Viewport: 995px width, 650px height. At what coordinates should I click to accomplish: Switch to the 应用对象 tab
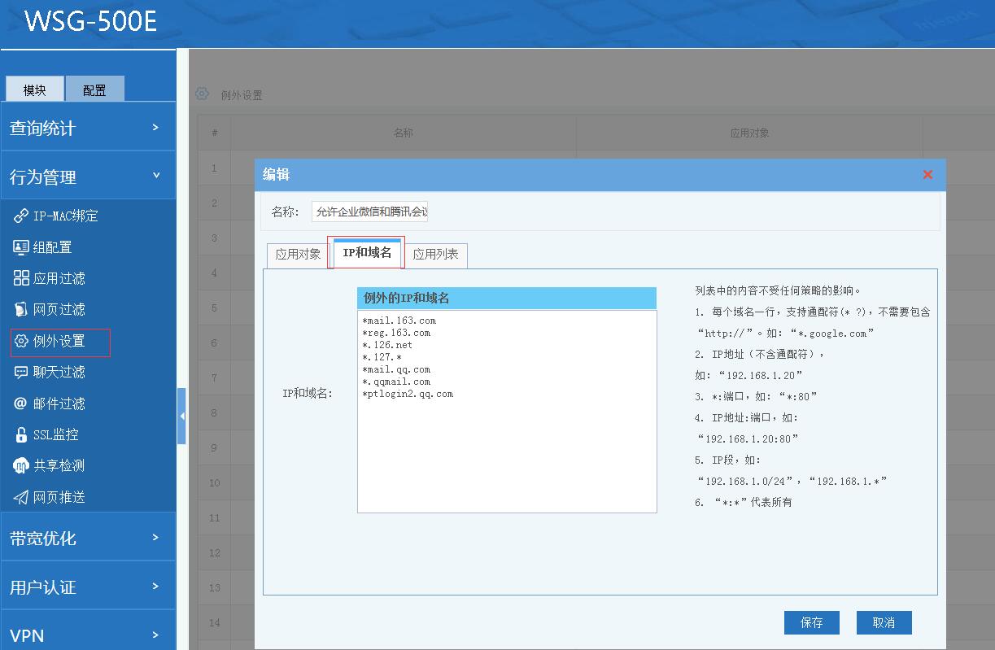298,254
